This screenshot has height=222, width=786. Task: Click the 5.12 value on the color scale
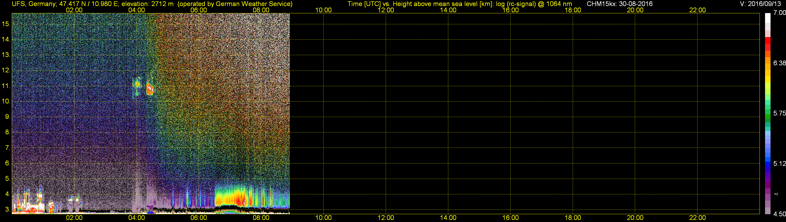click(780, 163)
